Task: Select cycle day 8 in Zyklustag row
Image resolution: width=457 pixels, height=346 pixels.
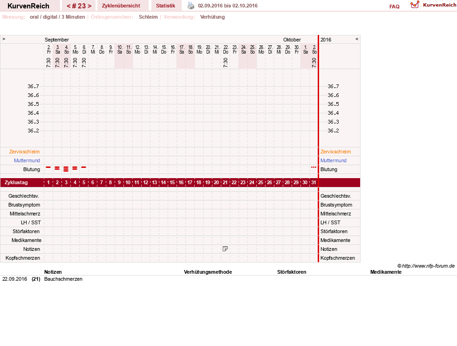Action: tap(110, 182)
